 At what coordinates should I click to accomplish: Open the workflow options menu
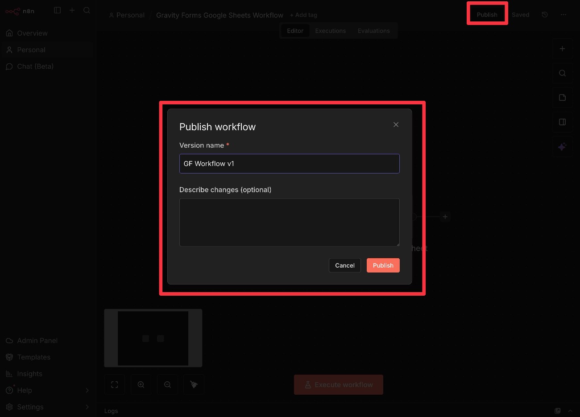(563, 15)
